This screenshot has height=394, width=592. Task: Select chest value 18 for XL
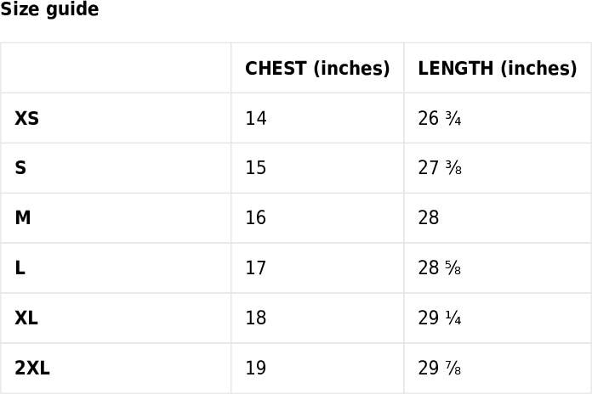[x=256, y=318]
